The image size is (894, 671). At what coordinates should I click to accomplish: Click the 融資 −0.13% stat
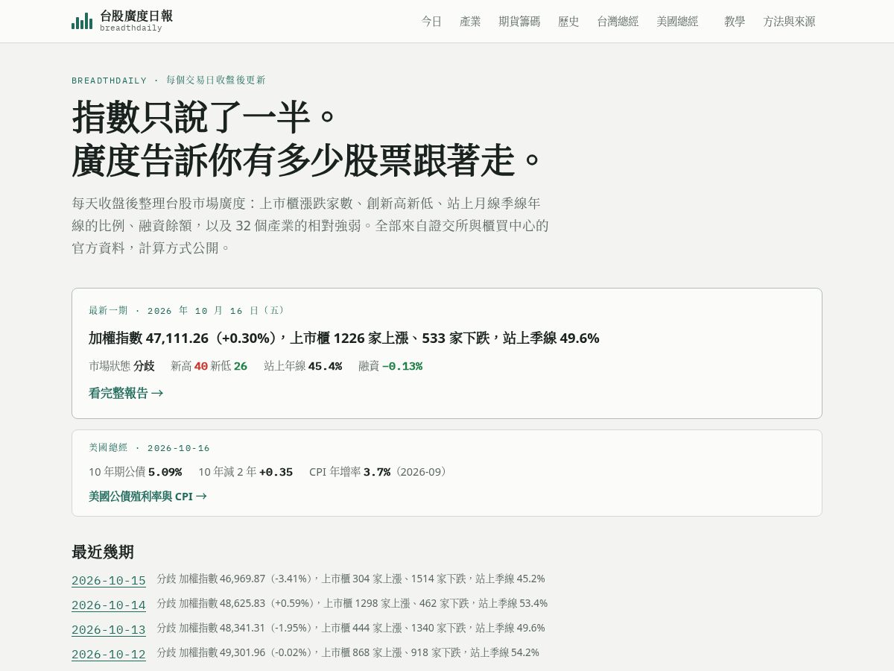tap(390, 366)
